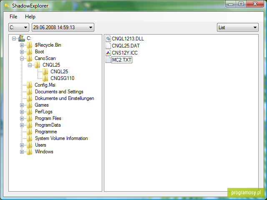
Task: Click the MC2.TXT text file icon
Action: [108, 60]
